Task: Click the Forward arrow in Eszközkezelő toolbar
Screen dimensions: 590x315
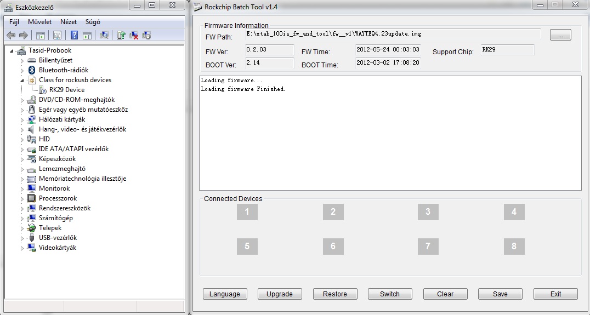Action: point(24,35)
